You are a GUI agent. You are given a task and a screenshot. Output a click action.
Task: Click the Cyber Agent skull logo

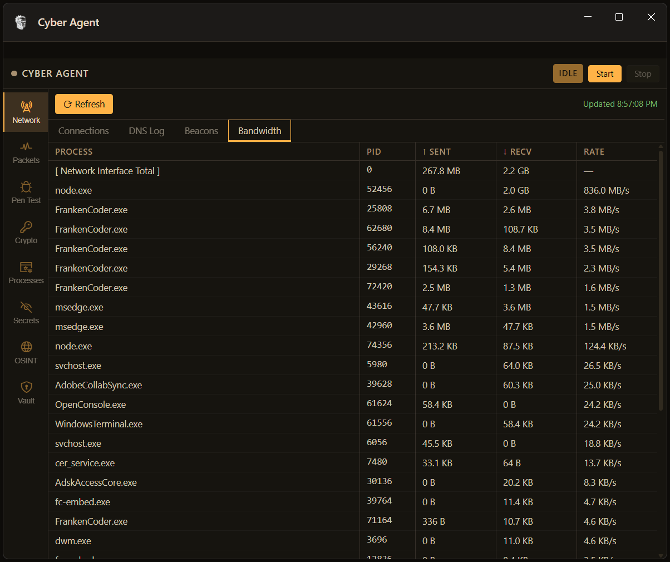tap(21, 22)
